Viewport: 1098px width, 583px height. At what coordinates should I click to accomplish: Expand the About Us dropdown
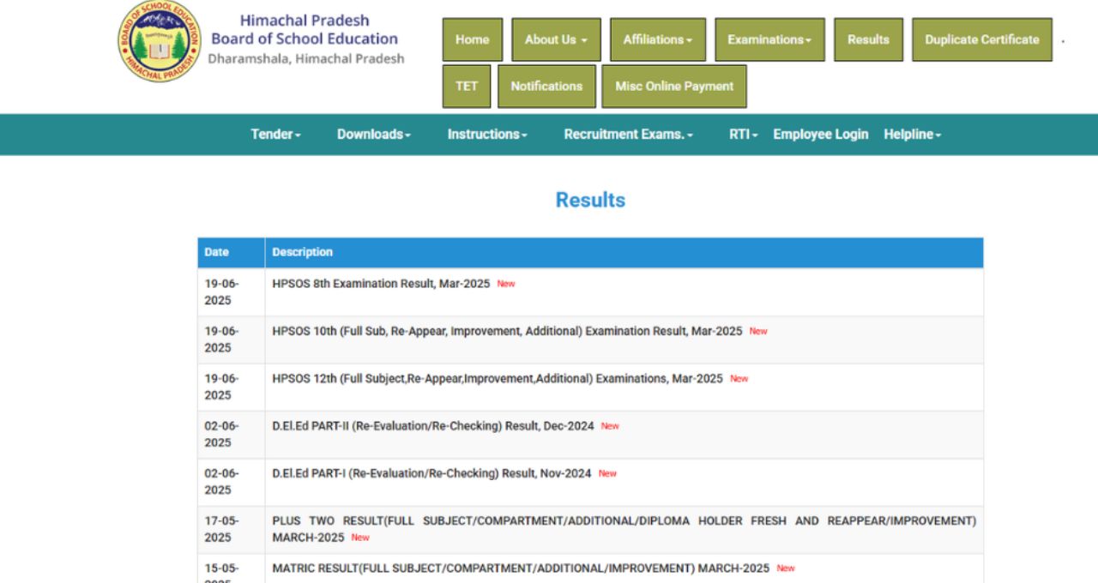pyautogui.click(x=556, y=39)
